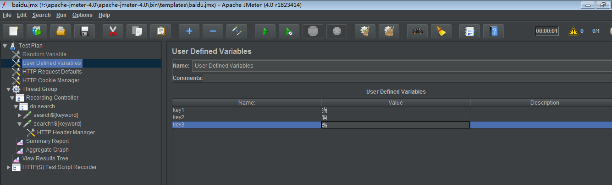612x185 pixels.
Task: Select the key2 name cell
Action: pyautogui.click(x=247, y=117)
